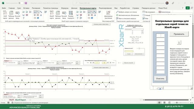
Task: Switch to Page Layout view in status bar
Action: coord(164,103)
